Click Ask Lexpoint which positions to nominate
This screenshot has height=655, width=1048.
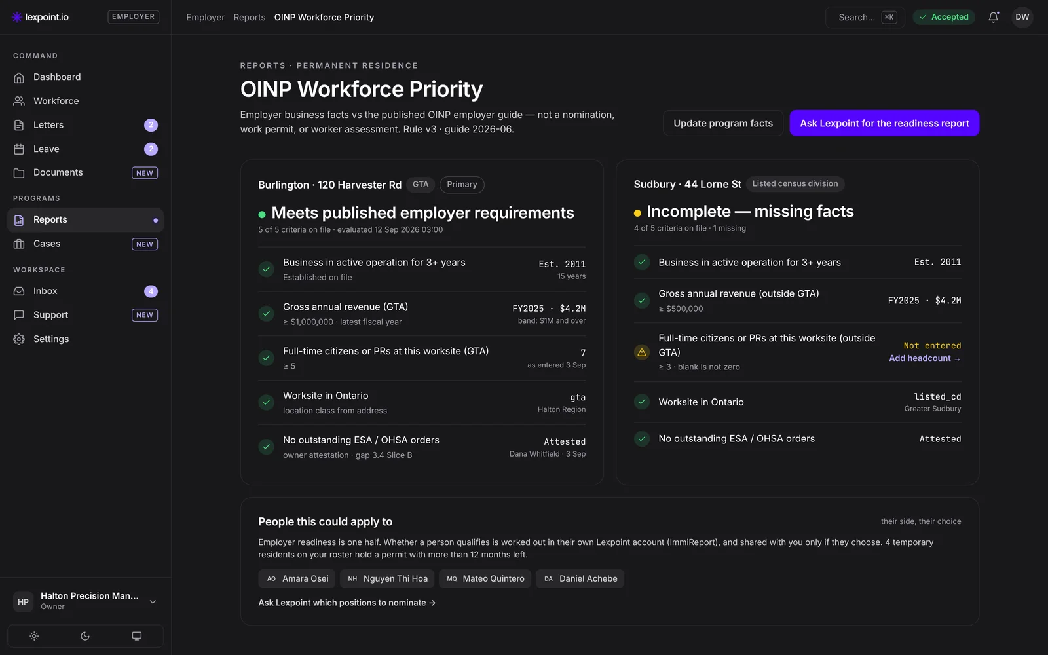[347, 603]
